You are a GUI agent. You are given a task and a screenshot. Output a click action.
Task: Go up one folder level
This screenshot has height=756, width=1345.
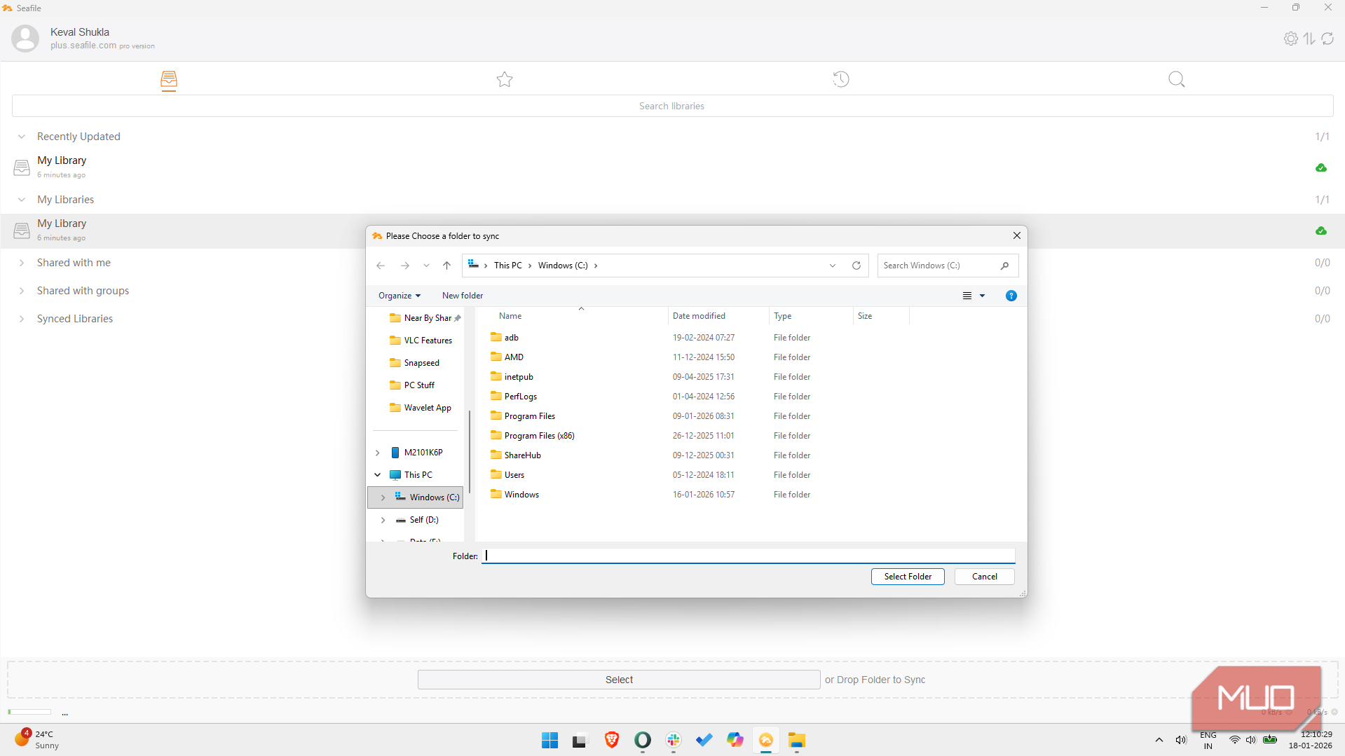point(446,266)
